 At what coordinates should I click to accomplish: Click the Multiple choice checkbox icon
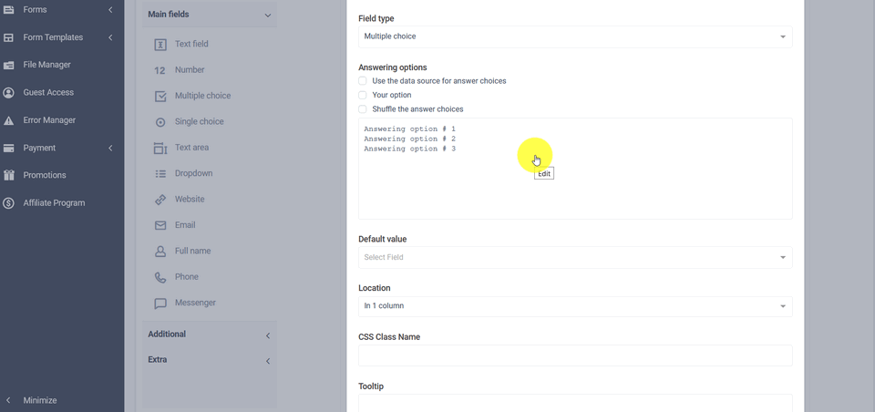click(x=160, y=96)
